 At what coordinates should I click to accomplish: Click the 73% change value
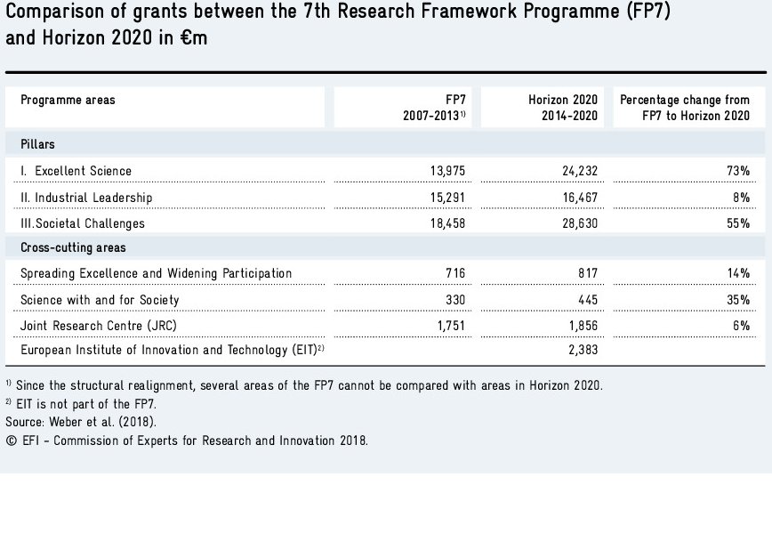738,171
